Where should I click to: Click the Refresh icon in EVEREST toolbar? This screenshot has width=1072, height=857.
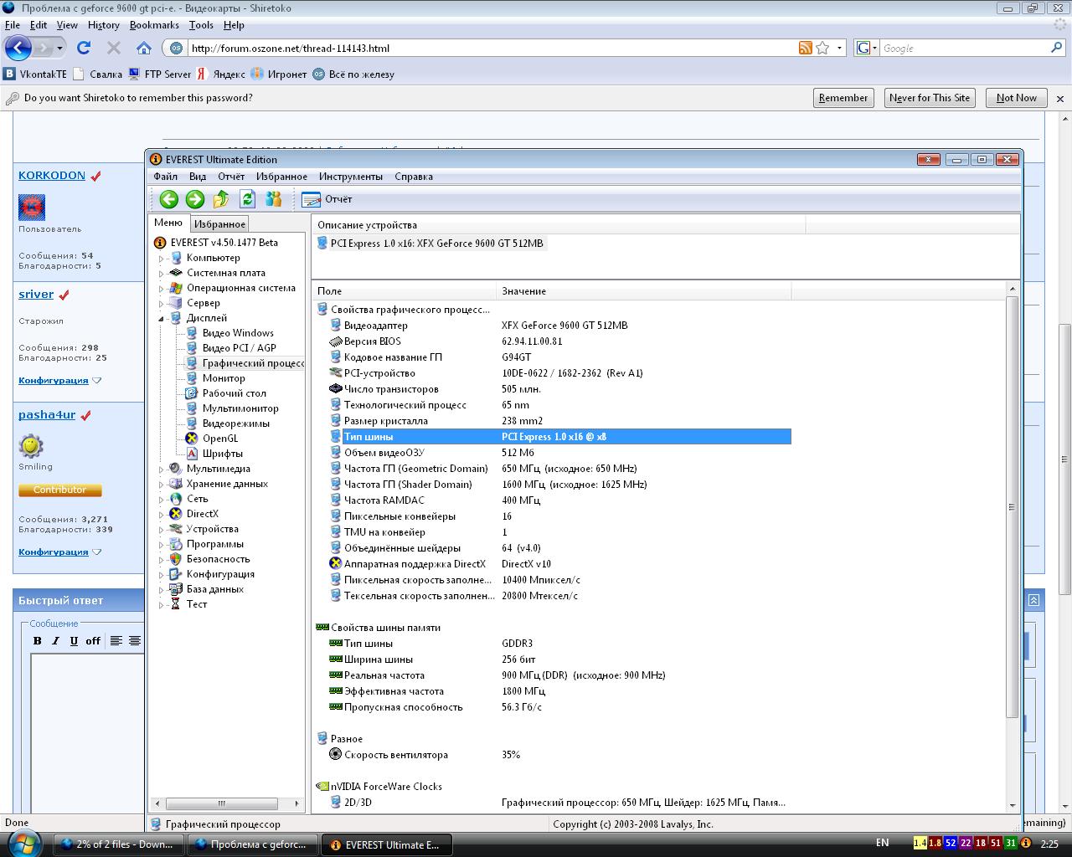coord(247,199)
